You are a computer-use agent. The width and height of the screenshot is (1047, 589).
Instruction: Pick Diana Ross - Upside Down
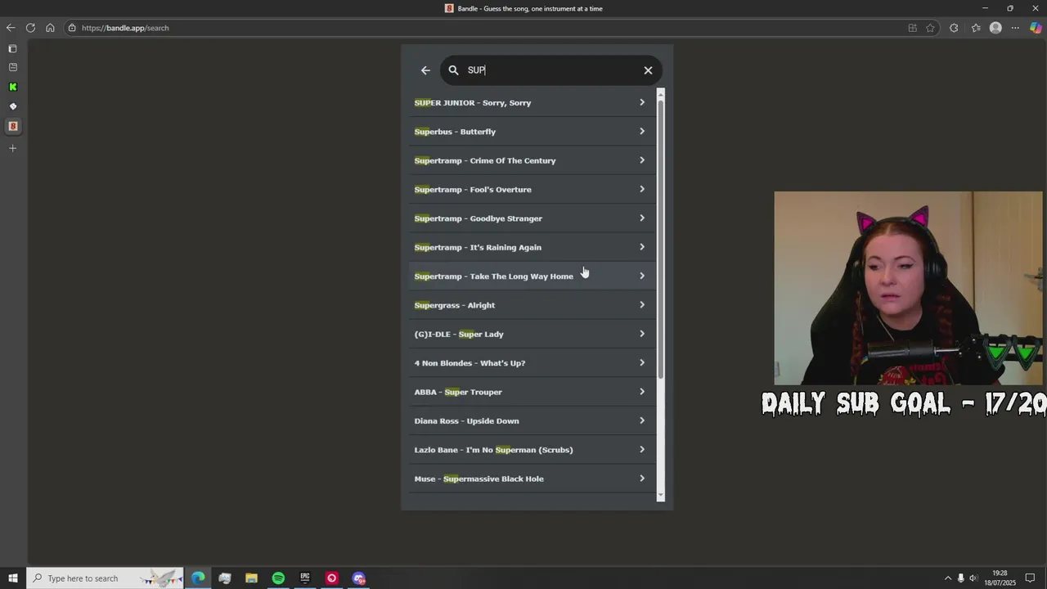tap(532, 420)
